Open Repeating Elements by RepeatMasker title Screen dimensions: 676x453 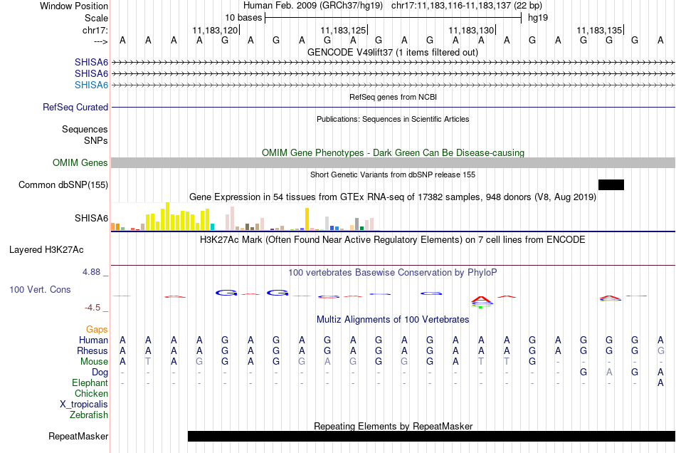[393, 426]
